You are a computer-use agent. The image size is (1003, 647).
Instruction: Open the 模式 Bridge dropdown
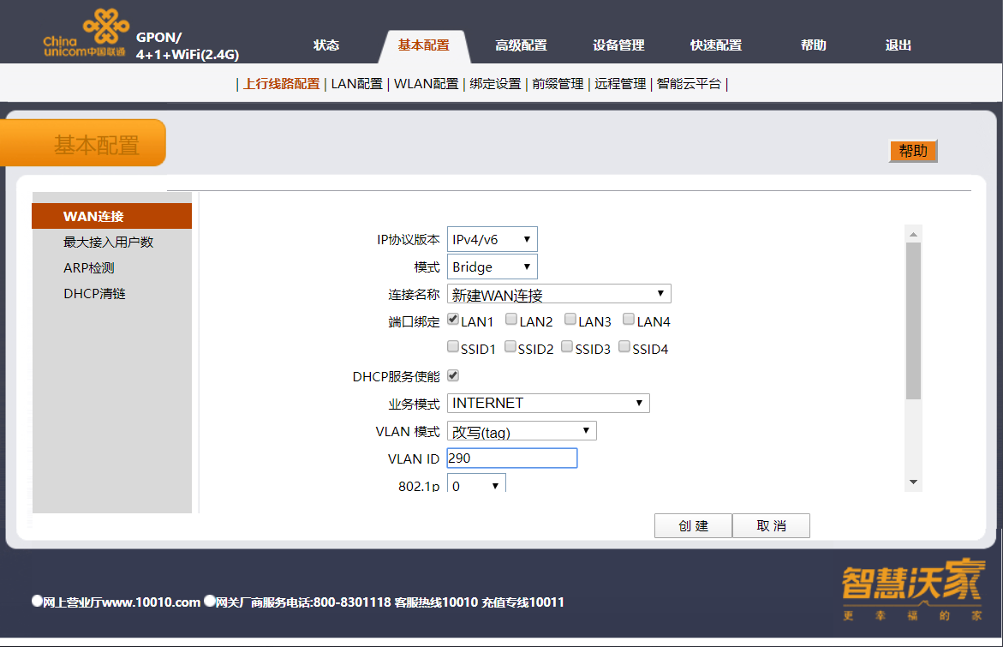pos(492,267)
